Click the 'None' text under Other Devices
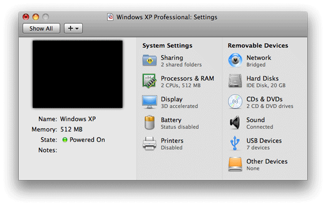 pos(253,168)
